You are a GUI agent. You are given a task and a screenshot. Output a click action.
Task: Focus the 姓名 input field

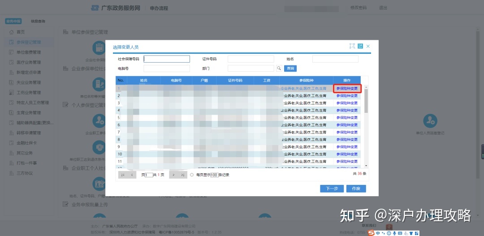point(335,59)
